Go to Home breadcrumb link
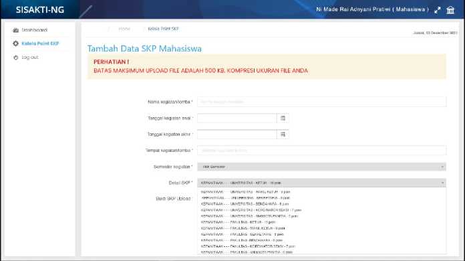The height and width of the screenshot is (261, 465). [124, 29]
